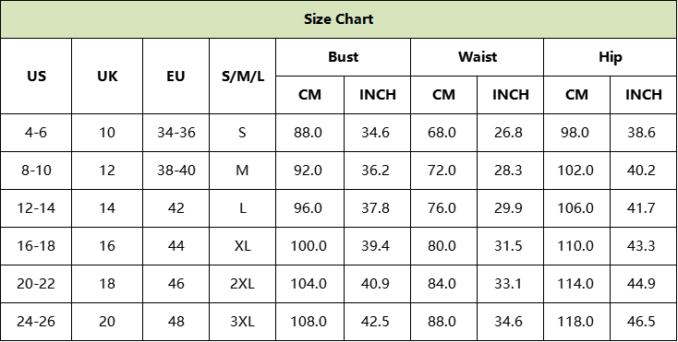
Task: Select the US column header
Action: coord(36,77)
